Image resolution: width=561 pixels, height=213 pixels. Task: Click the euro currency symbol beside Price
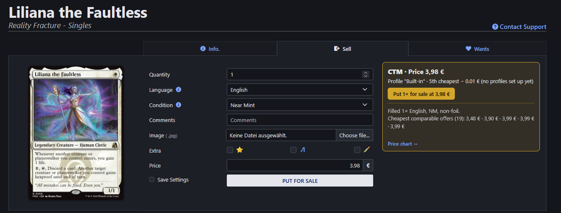click(x=368, y=165)
